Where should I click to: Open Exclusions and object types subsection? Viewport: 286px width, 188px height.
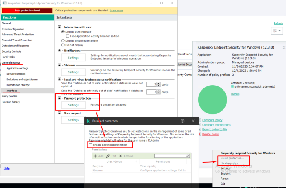[22, 80]
